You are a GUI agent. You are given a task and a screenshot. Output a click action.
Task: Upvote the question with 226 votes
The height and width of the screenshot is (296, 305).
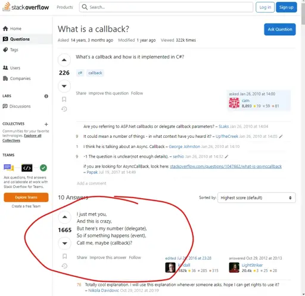[64, 60]
